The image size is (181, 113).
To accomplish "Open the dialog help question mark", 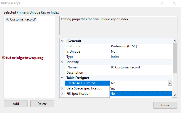I will click(162, 3).
